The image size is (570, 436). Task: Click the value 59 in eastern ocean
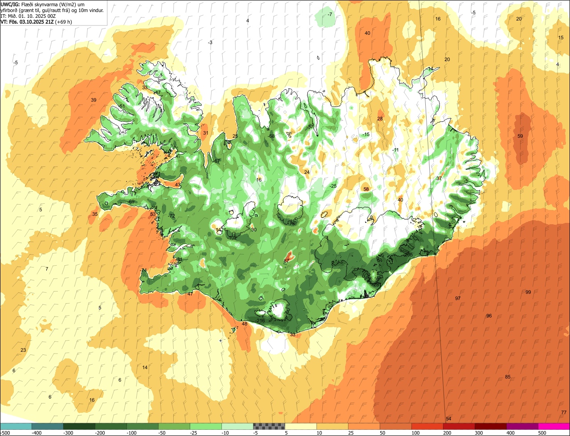coord(520,136)
